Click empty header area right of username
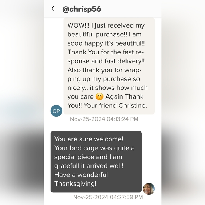This screenshot has width=205, height=205. coord(131,9)
